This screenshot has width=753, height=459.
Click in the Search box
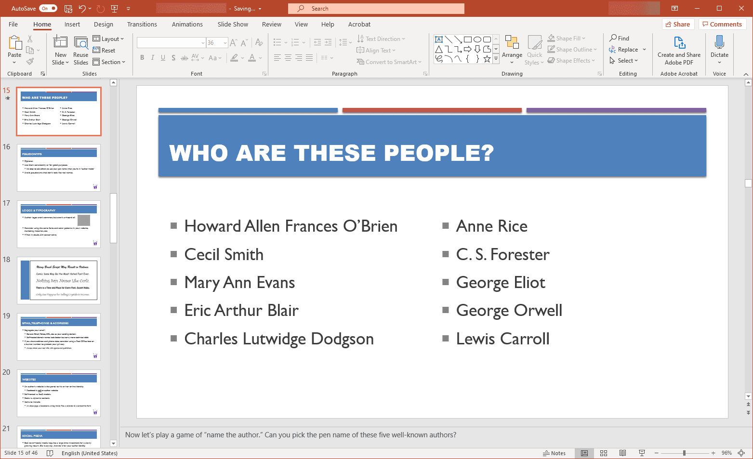376,9
